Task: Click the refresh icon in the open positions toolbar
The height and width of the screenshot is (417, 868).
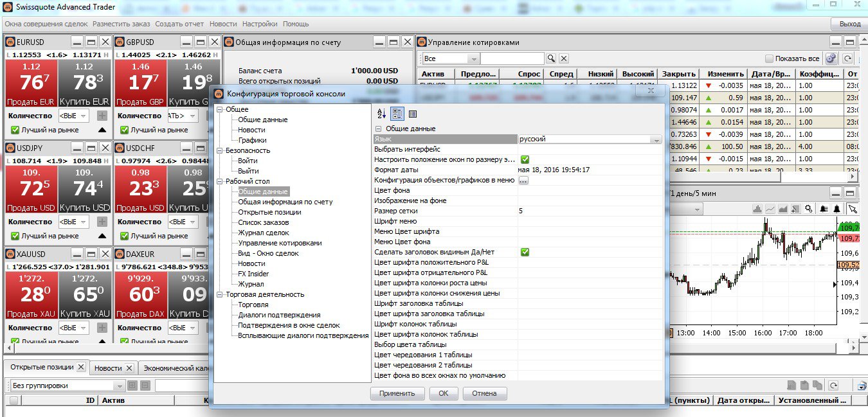Action: (833, 386)
